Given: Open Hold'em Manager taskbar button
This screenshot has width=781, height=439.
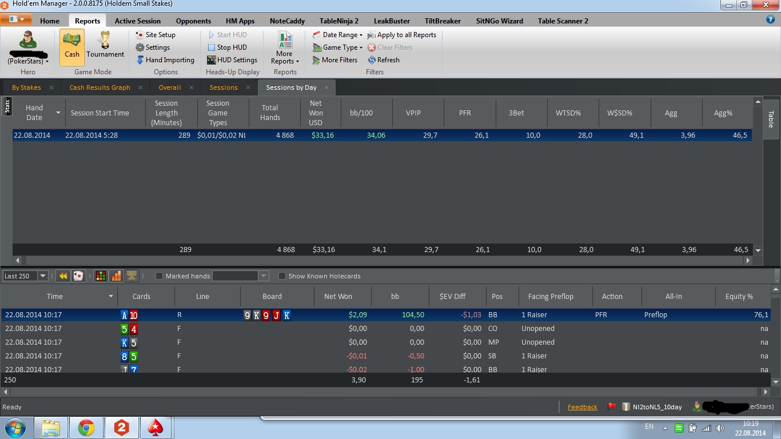Looking at the screenshot, I should click(121, 428).
